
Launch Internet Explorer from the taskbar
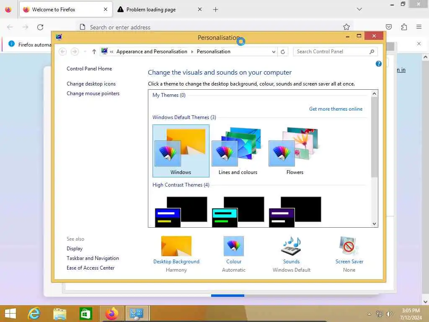click(34, 314)
